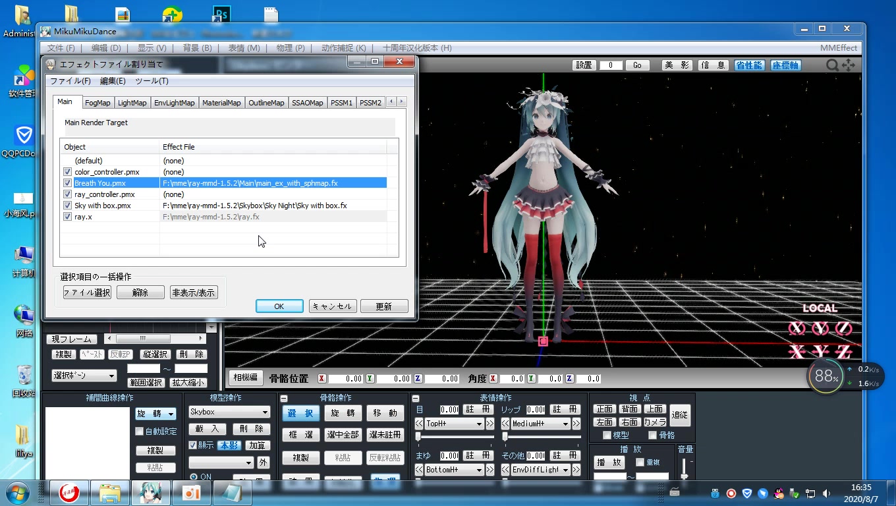
Task: Check the 模型 checkbox under 視点
Action: [607, 436]
